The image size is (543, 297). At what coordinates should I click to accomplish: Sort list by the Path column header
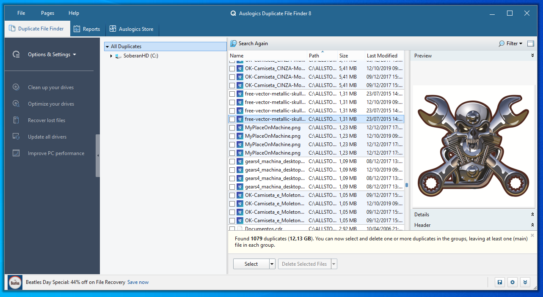pos(322,55)
